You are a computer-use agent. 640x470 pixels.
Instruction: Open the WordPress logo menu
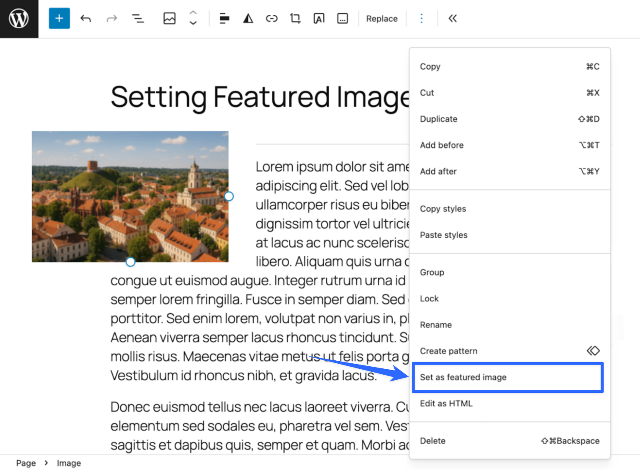click(19, 19)
